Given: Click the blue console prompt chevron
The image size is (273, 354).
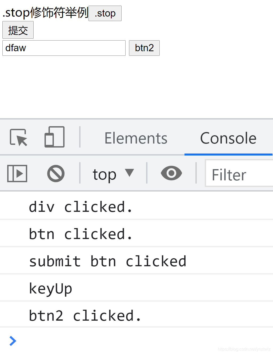Looking at the screenshot, I should tap(13, 341).
